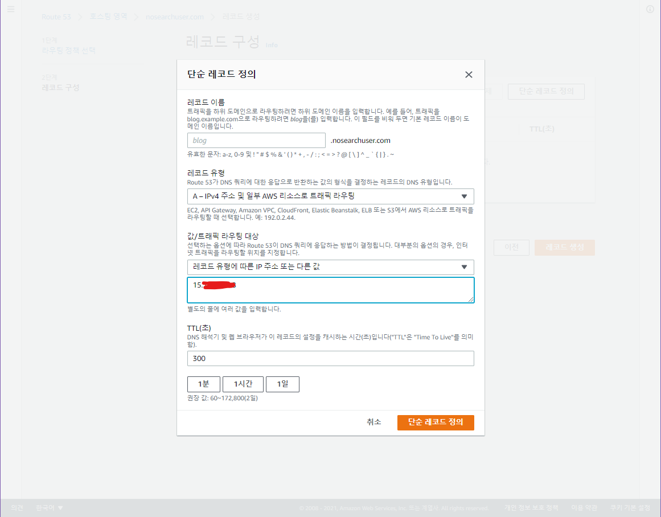Open the hamburger navigation menu icon

(11, 9)
